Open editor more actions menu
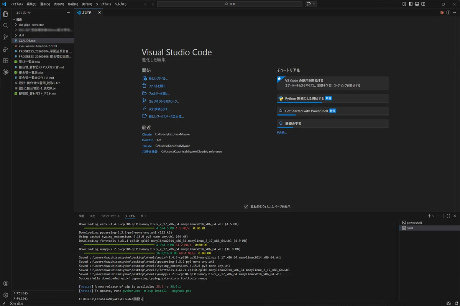Viewport: 460px width, 306px height. click(x=454, y=13)
